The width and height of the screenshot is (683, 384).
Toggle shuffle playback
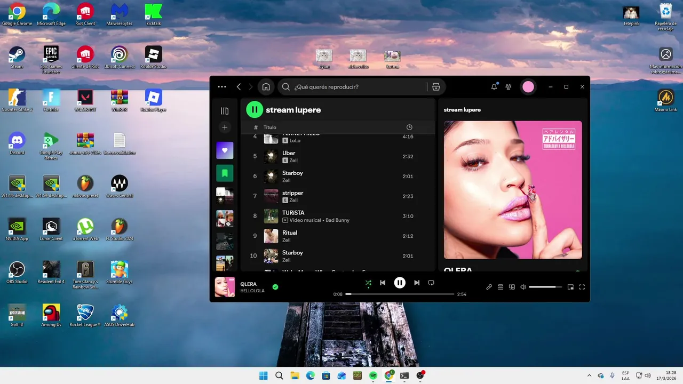(368, 283)
